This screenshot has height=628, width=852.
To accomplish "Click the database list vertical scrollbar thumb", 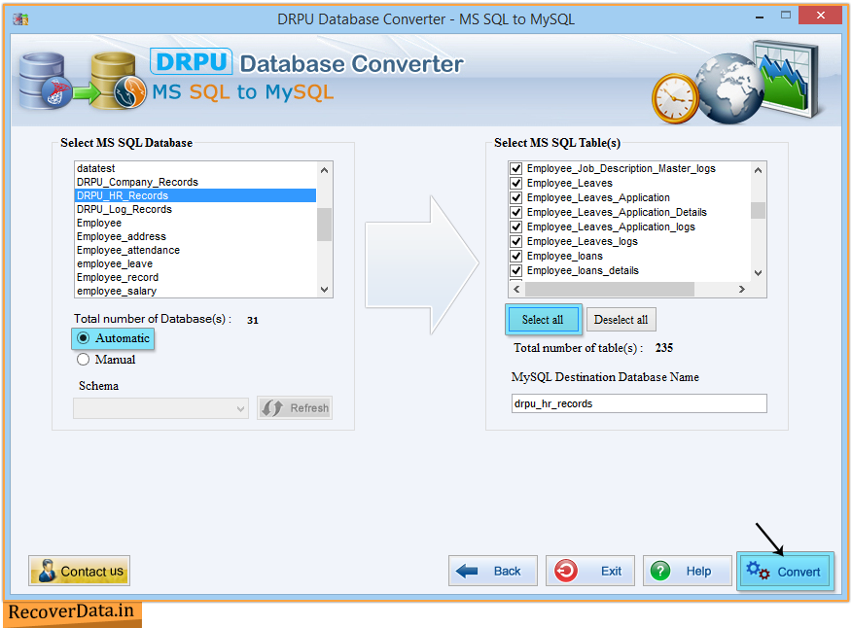I will pos(325,224).
